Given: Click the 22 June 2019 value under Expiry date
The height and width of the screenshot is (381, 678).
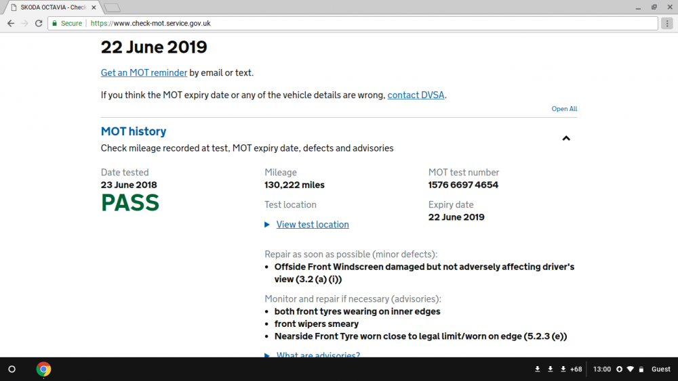Looking at the screenshot, I should [456, 217].
